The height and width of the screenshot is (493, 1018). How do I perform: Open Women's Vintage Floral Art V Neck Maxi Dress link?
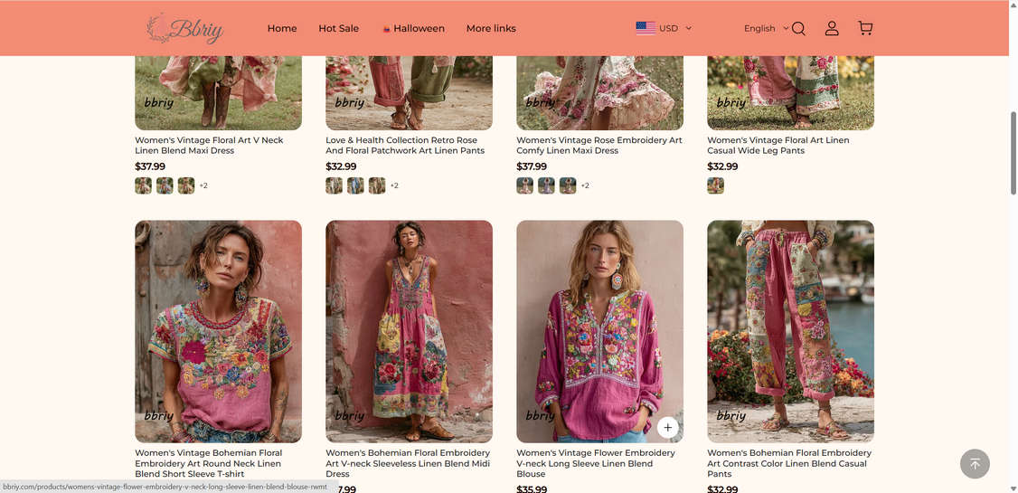tap(209, 146)
